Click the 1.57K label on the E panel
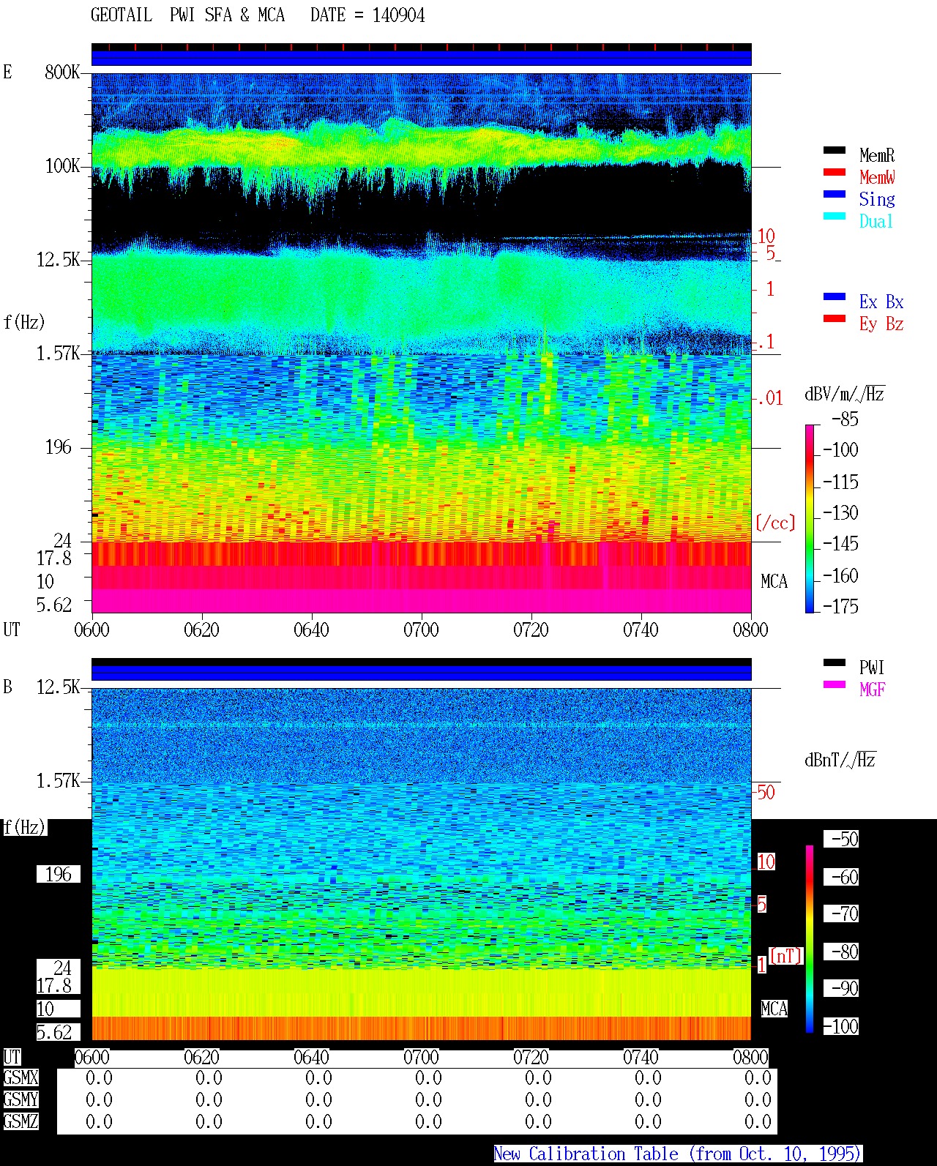Image resolution: width=937 pixels, height=1166 pixels. (59, 353)
